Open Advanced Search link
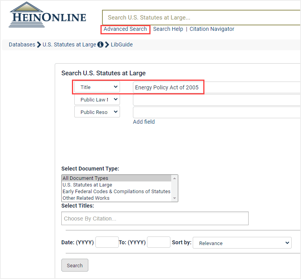 125,29
